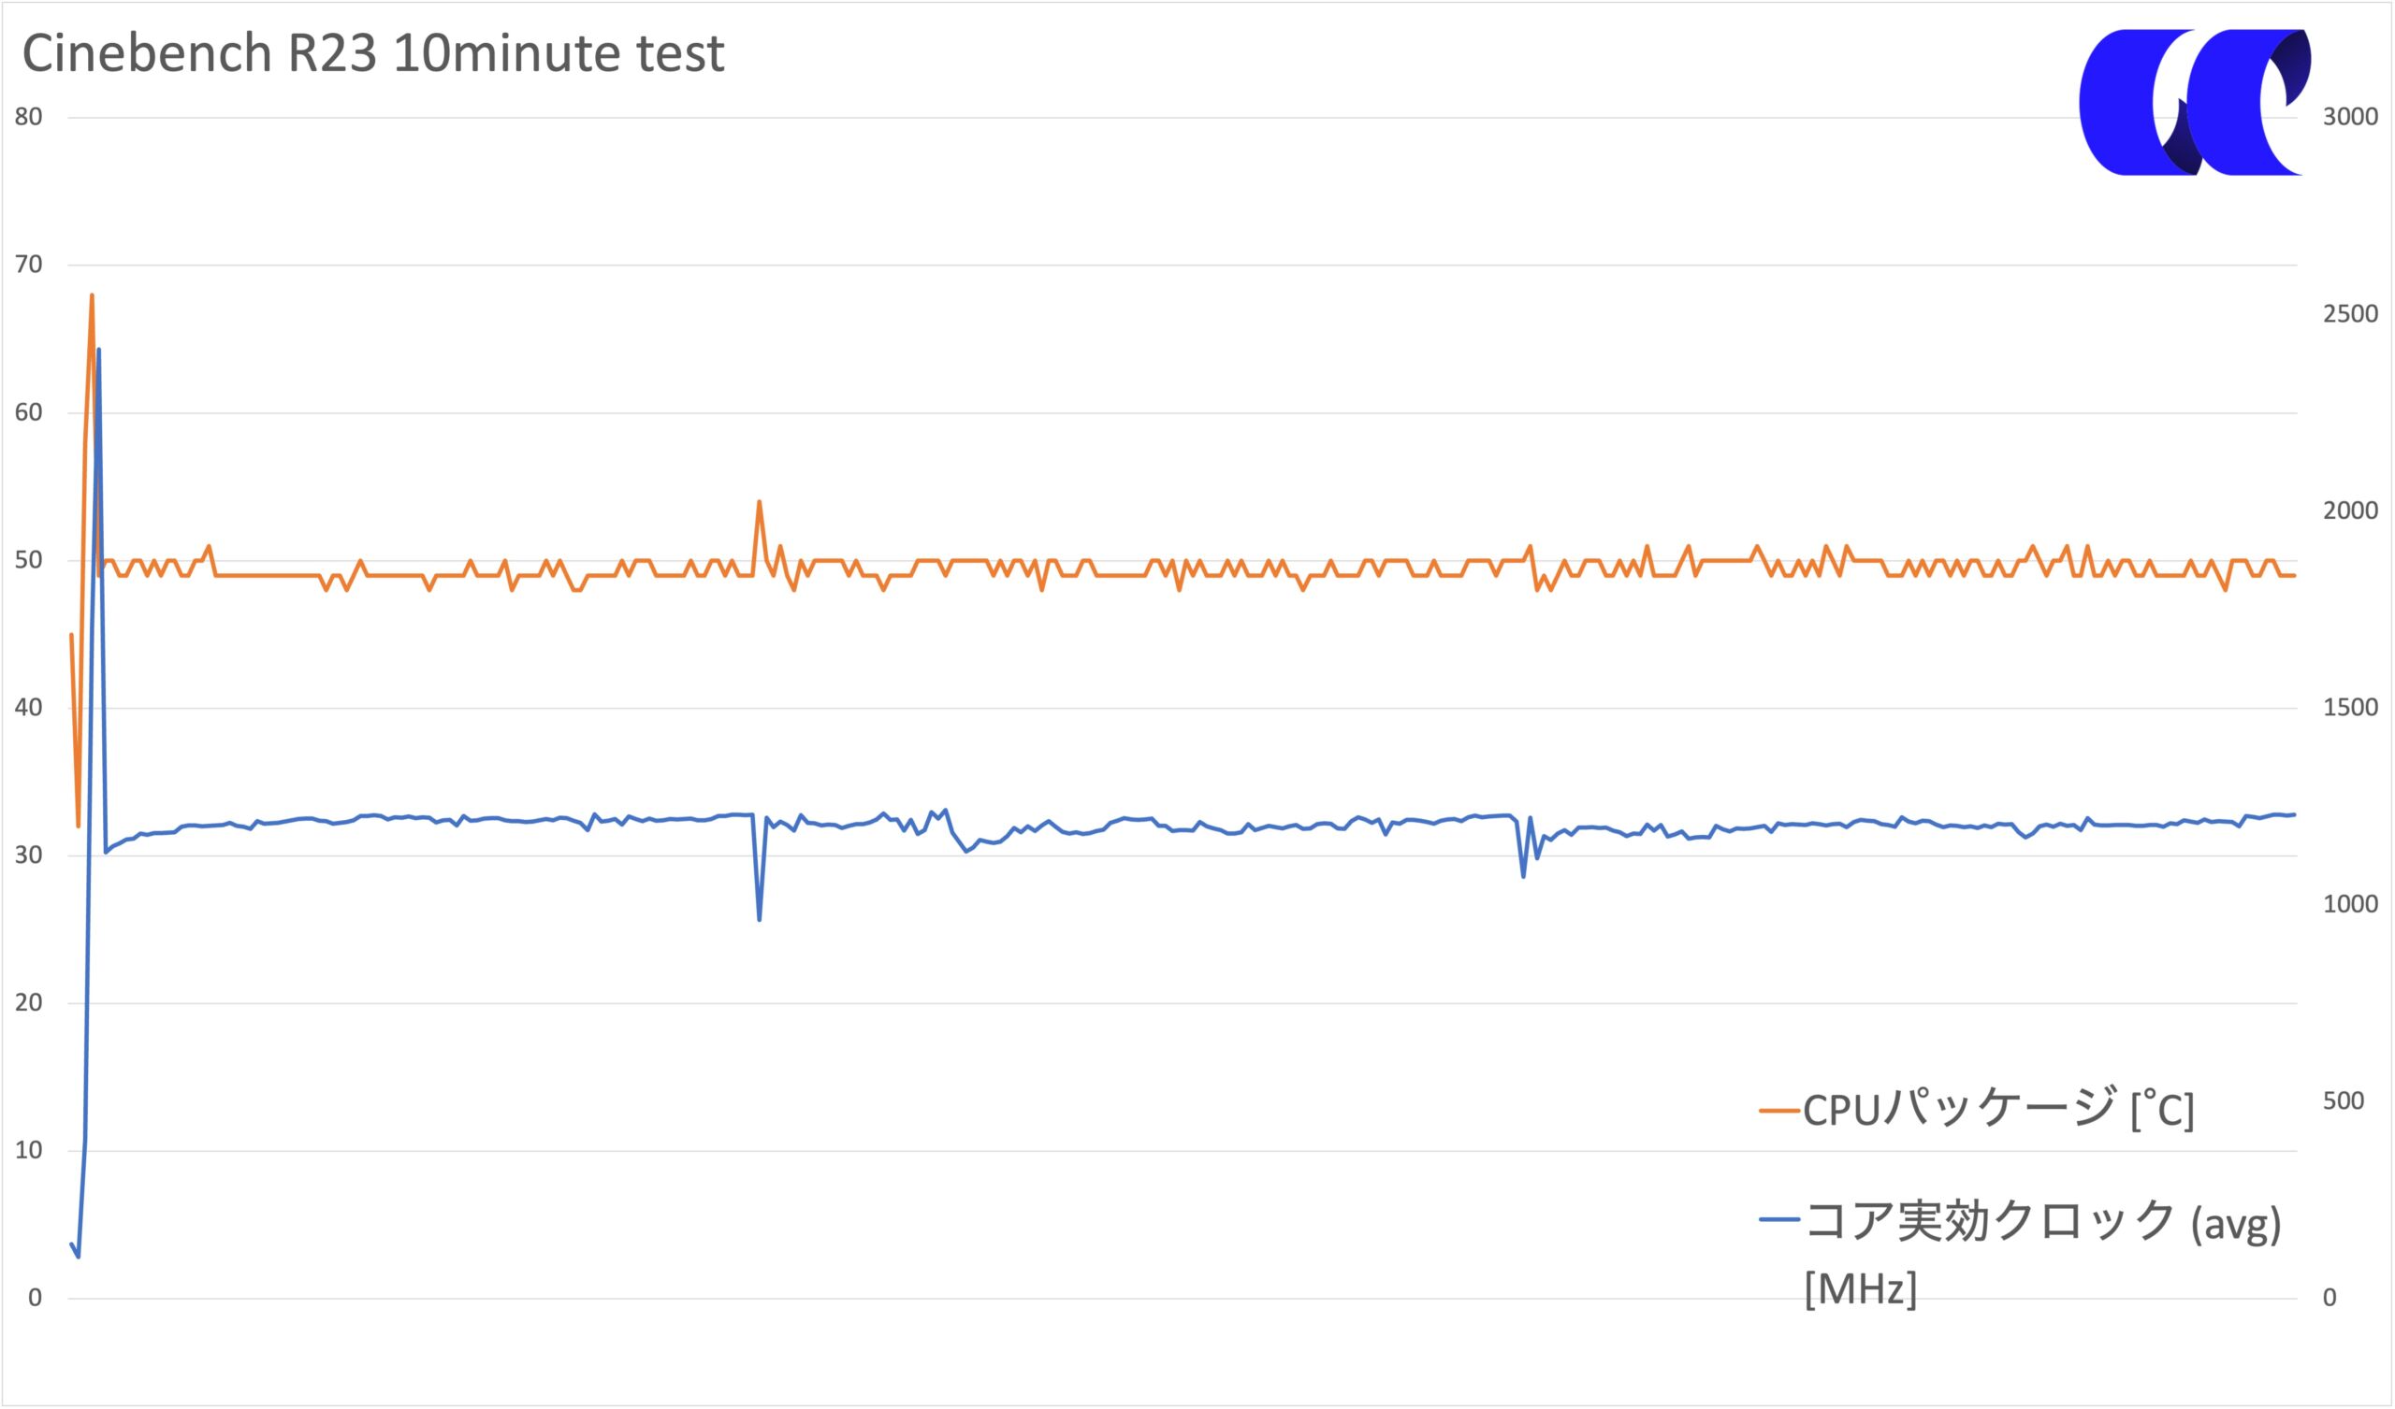Click the deepest blue dip below 1000 MHz
This screenshot has width=2395, height=1409.
[x=759, y=919]
